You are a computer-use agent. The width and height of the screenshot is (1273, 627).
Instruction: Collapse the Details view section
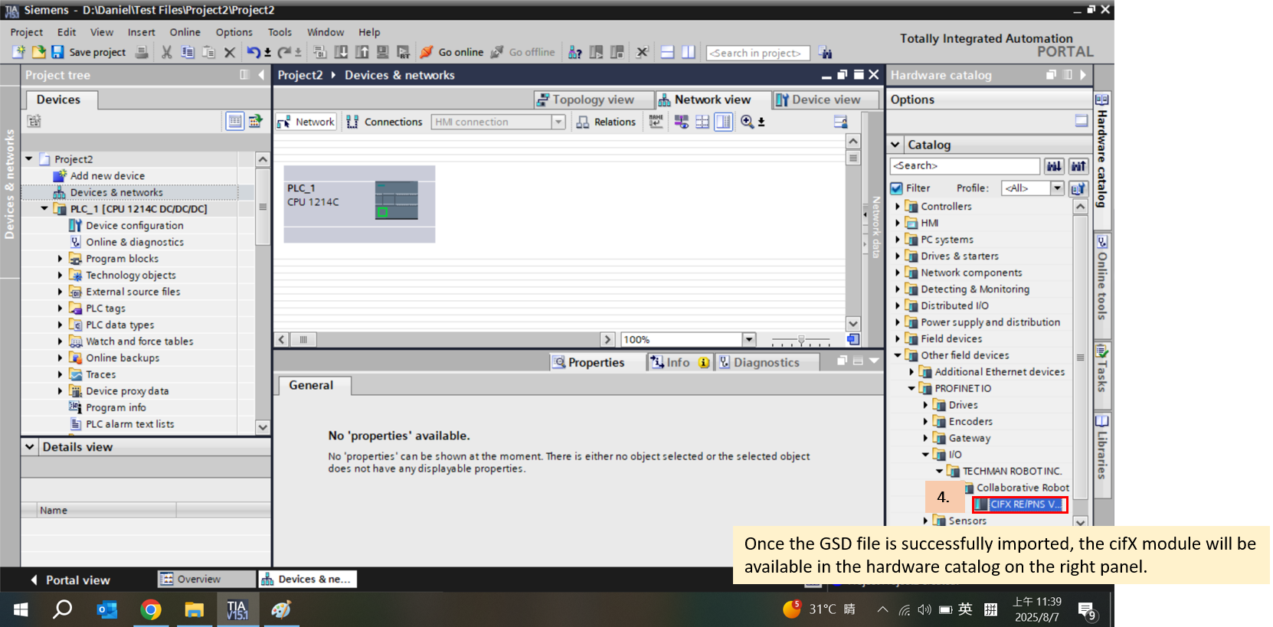coord(30,447)
